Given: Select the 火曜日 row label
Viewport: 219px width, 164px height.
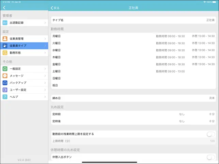Looking at the screenshot, I should (x=57, y=43).
